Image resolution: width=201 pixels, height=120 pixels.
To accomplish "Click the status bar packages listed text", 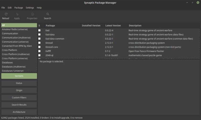I will (x=42, y=118).
